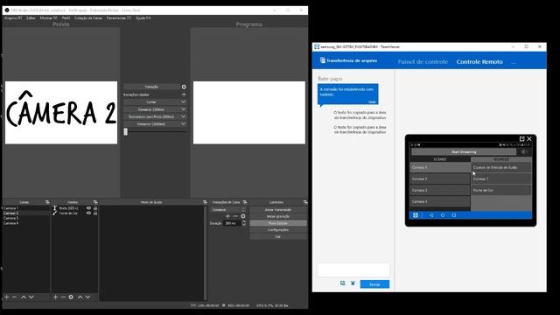Open the Ajuda menu
The width and height of the screenshot is (560, 315).
pyautogui.click(x=143, y=17)
